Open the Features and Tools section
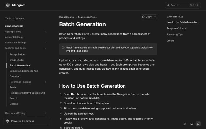 (x=15, y=48)
